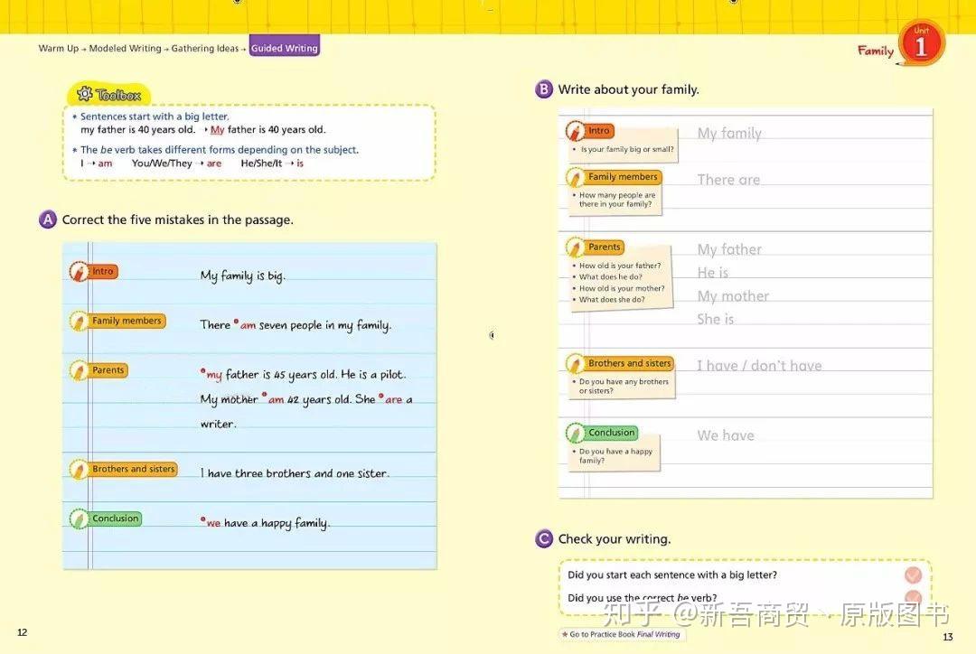Toggle the checkmark for 'correct be verb' question
976x654 pixels.
pos(913,596)
